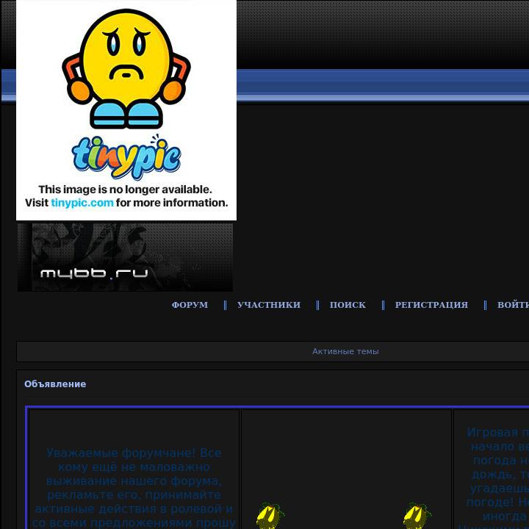Screen dimensions: 529x529
Task: Click the tinypic unavailable image banner
Action: [126, 110]
